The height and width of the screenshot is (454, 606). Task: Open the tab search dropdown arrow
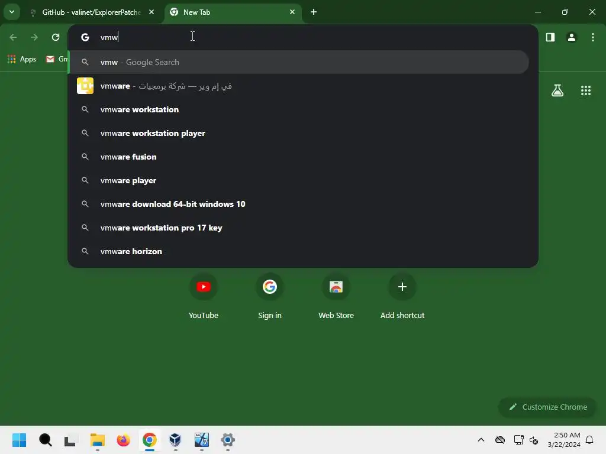click(12, 12)
